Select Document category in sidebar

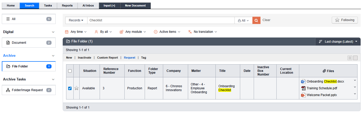29,43
